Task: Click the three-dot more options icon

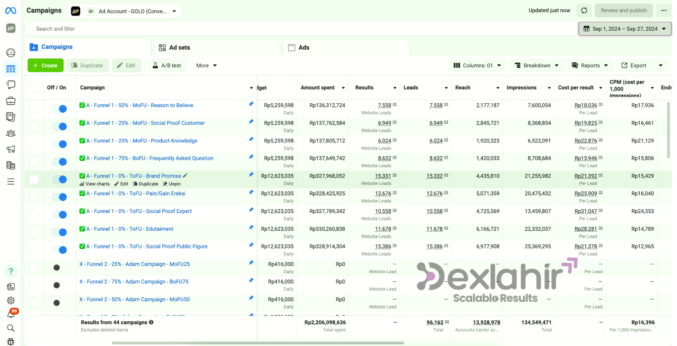Action: 663,11
